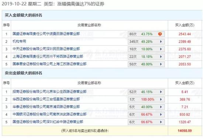
Task: Open 国盛证券宁波桑田路证券营业部 link
Action: coord(46,34)
